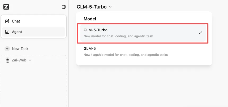Click the GLM-5-Turbo description text
Image resolution: width=228 pixels, height=107 pixels.
118,36
